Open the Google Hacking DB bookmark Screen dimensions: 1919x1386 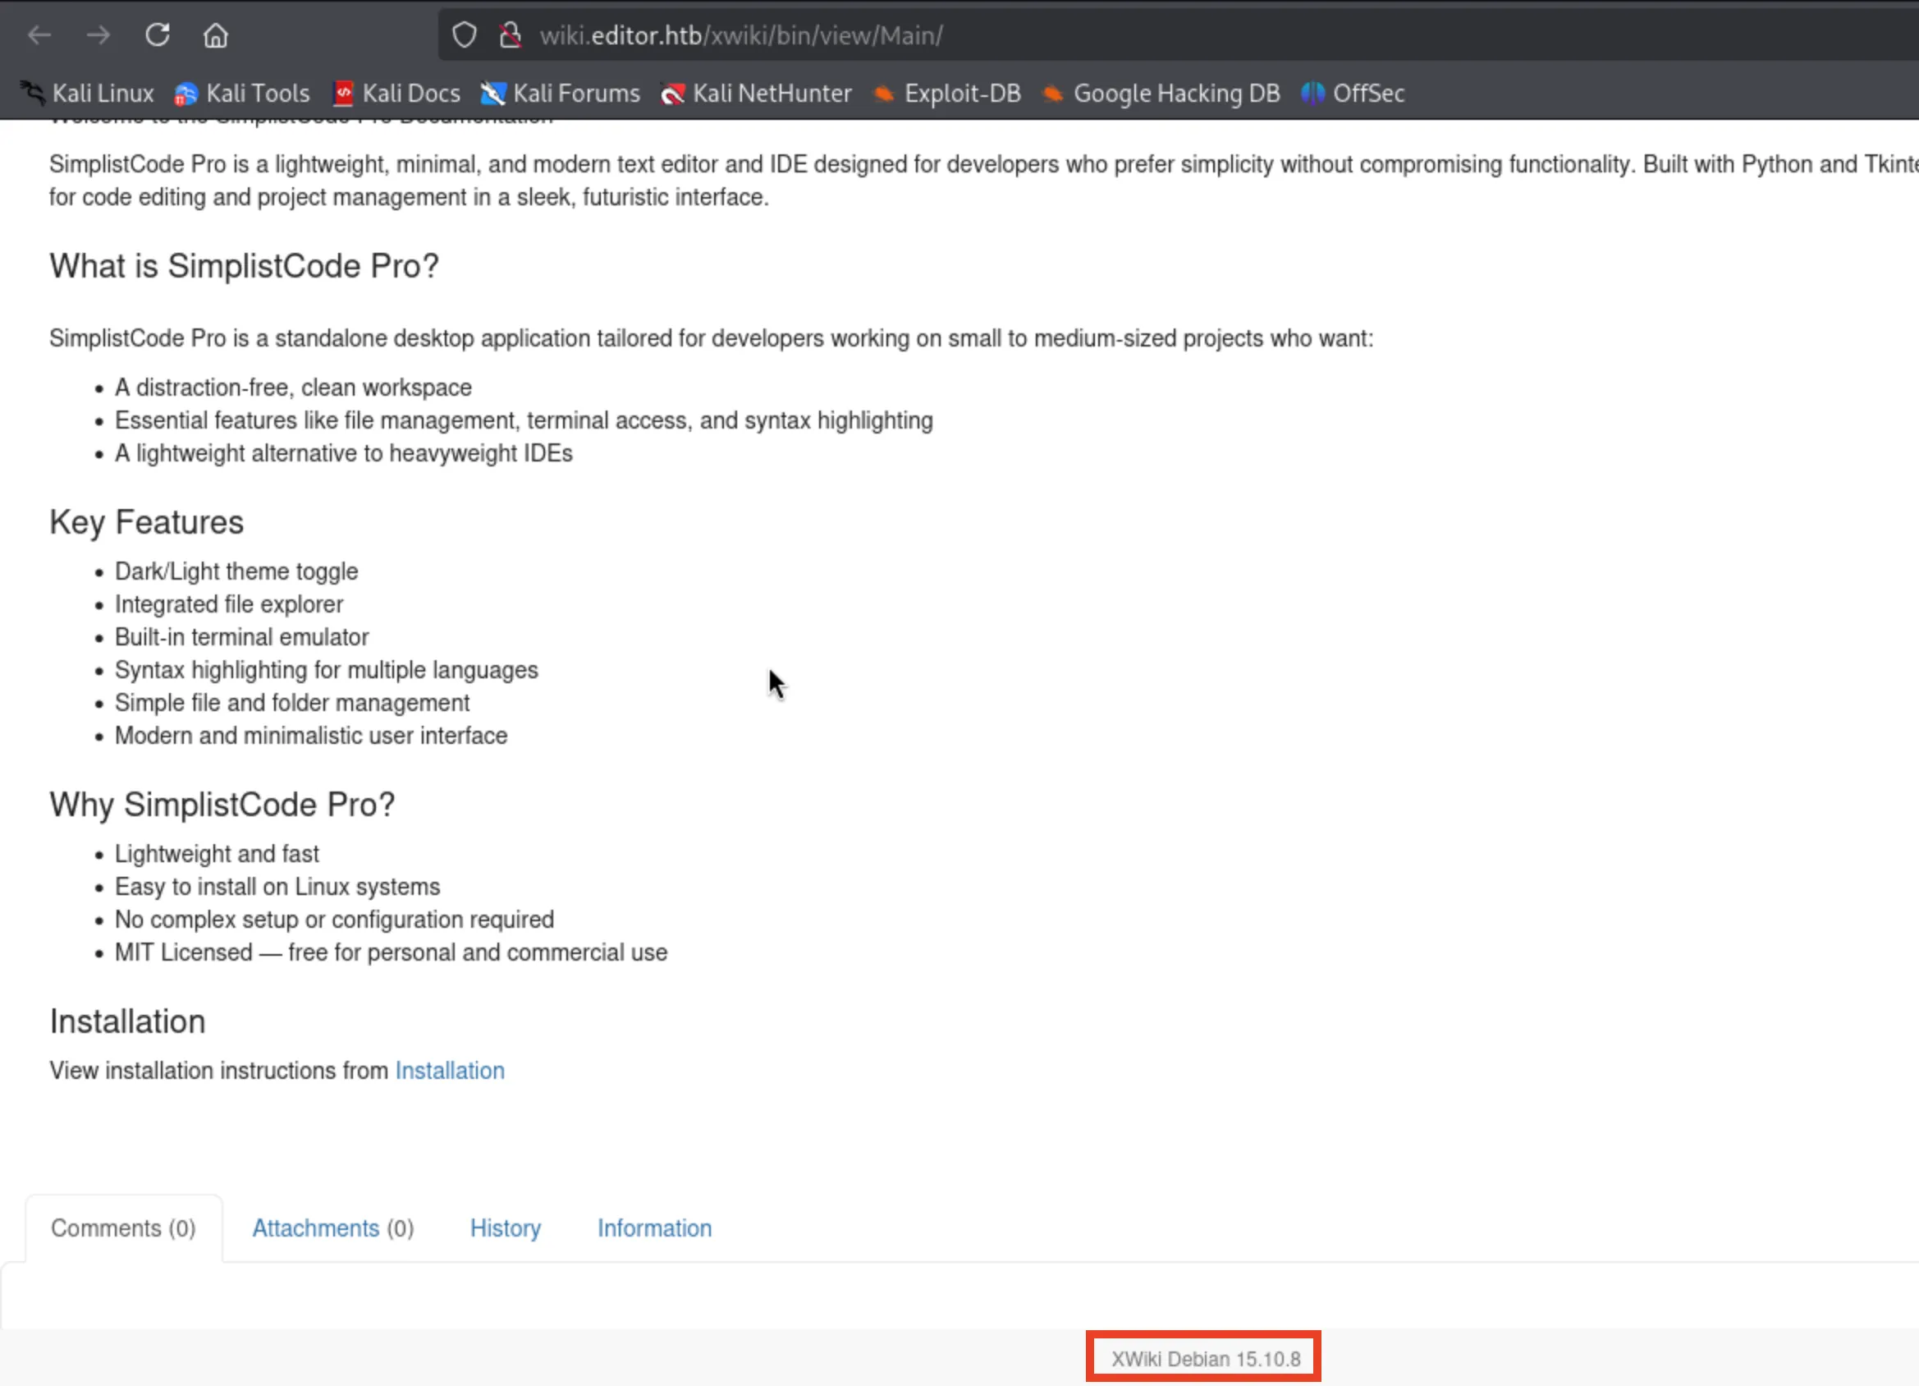pos(1161,93)
